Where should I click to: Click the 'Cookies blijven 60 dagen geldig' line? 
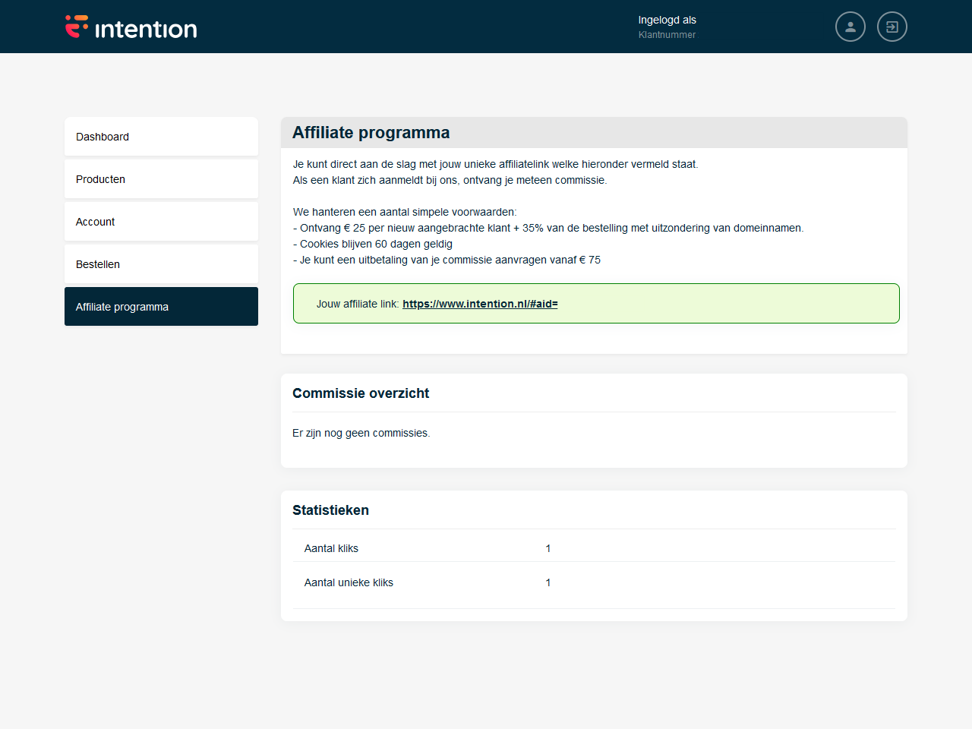coord(375,244)
